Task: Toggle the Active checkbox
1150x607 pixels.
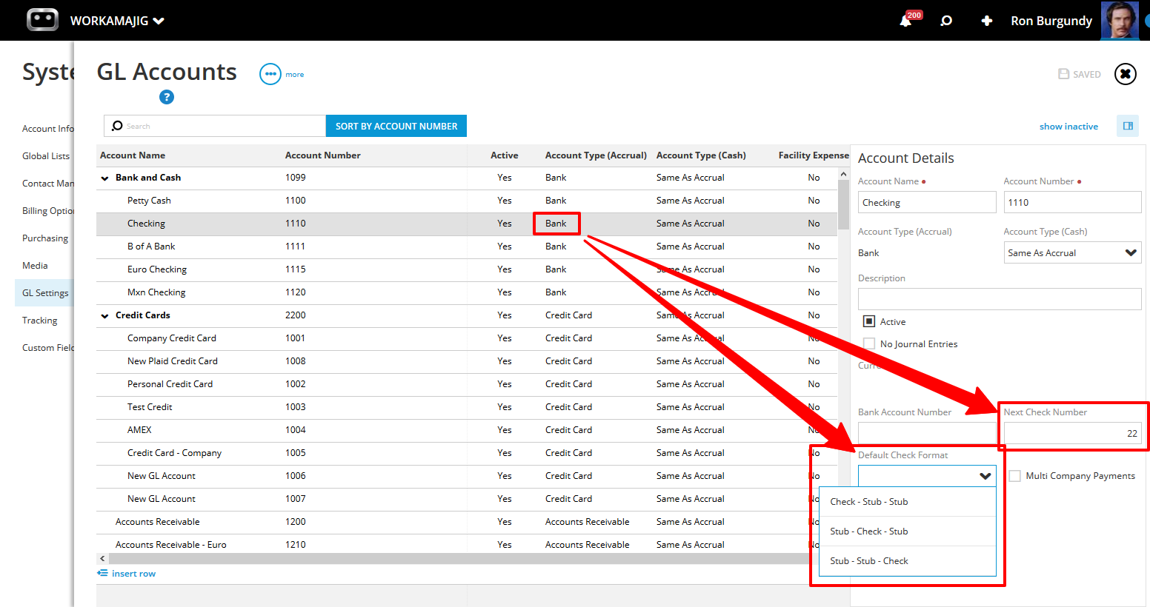Action: [x=869, y=321]
